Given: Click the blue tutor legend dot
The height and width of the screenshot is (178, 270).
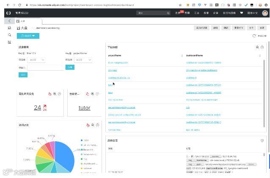Looking at the screenshot, I should click(82, 140).
